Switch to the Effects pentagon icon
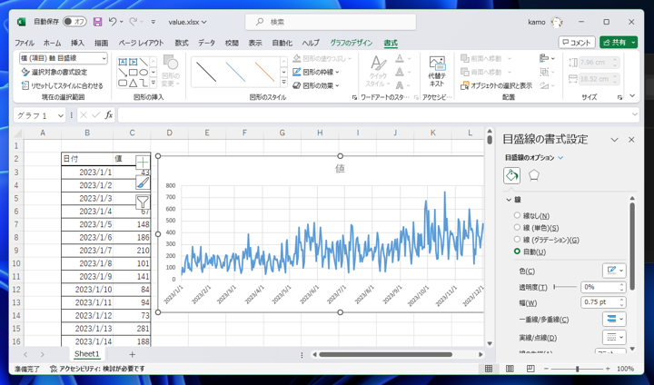Image resolution: width=654 pixels, height=385 pixels. pyautogui.click(x=534, y=175)
